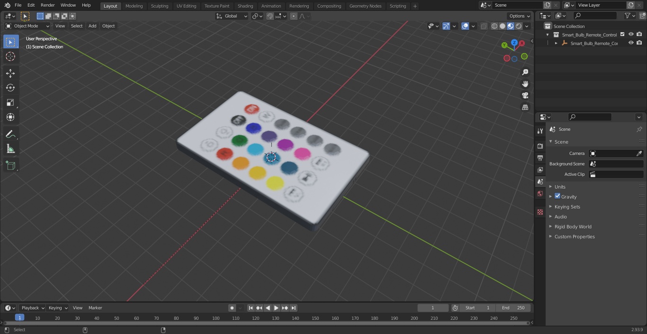Viewport: 647px width, 334px height.
Task: Play the animation in reverse
Action: pyautogui.click(x=268, y=308)
